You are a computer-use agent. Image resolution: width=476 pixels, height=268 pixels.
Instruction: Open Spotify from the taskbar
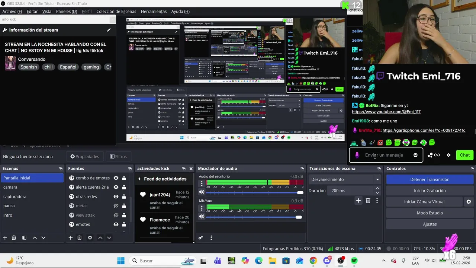[x=354, y=261]
